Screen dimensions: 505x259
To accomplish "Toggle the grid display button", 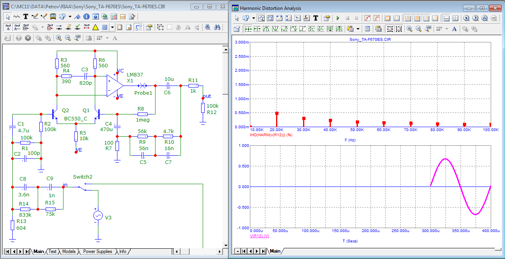I will [105, 27].
